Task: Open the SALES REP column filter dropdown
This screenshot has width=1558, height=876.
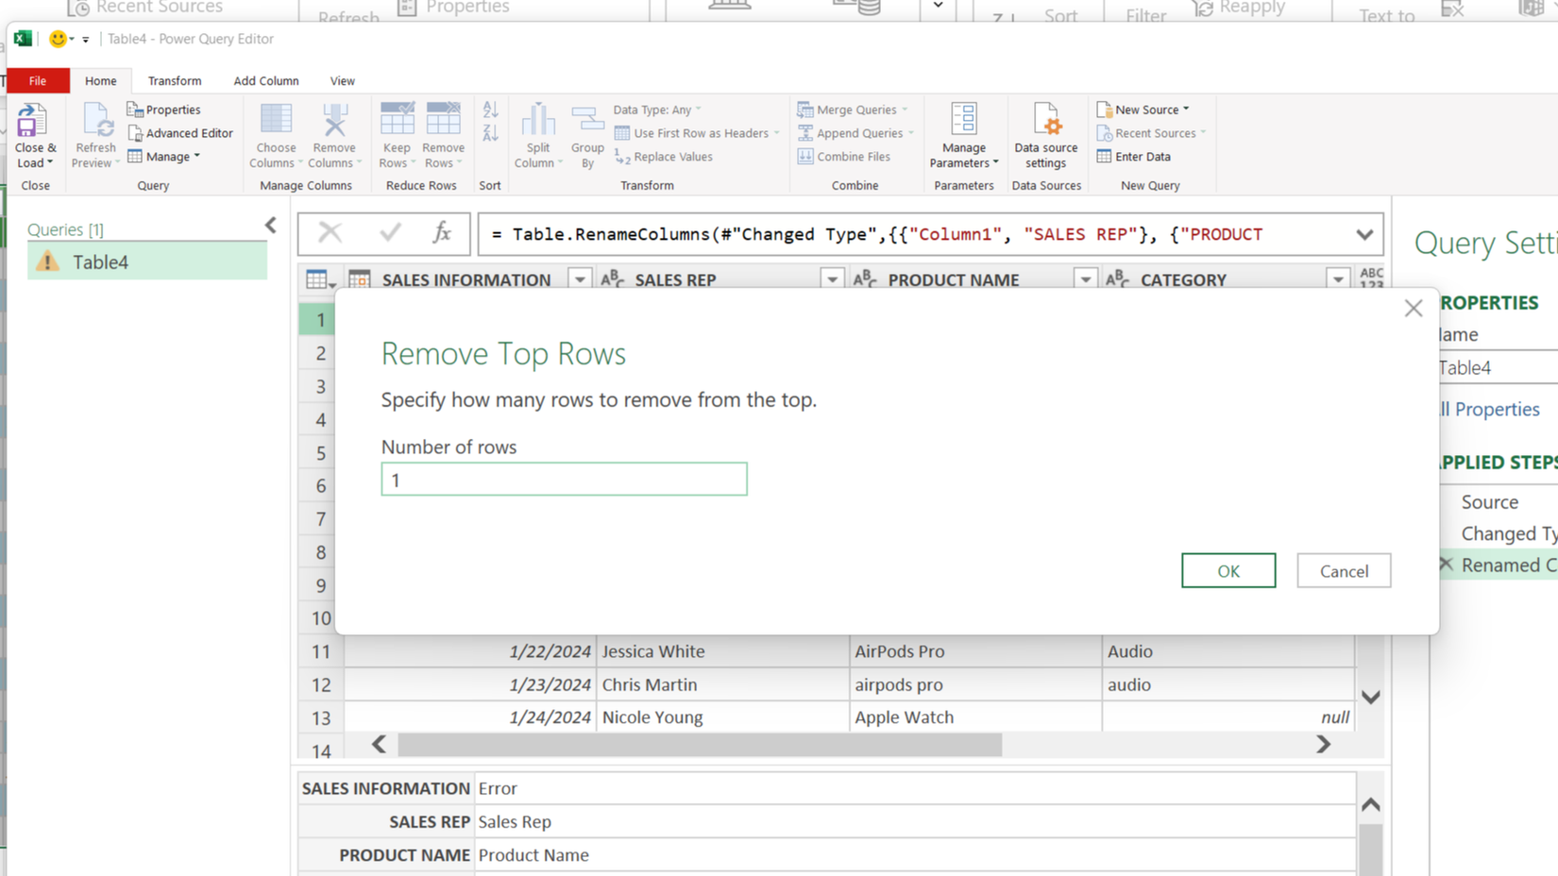Action: point(832,278)
